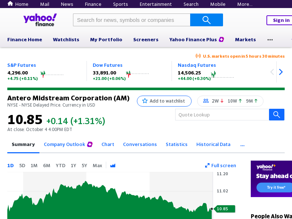292x219 pixels.
Task: Click Entertainment in top bar
Action: point(156,4)
